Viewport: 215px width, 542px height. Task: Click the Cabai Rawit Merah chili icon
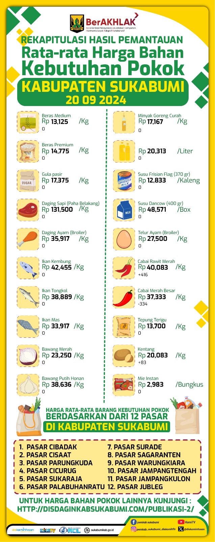(124, 268)
